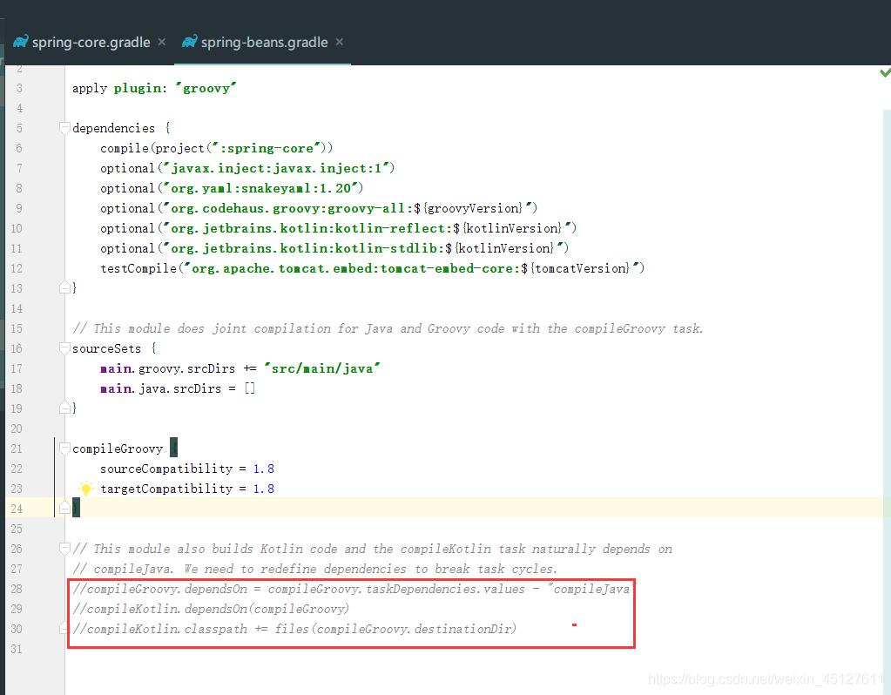The width and height of the screenshot is (891, 695).
Task: Click the Gradle icon on spring-beans.gradle tab
Action: coord(189,42)
